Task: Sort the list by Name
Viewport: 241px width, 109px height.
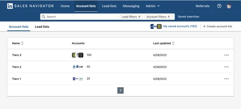Action: [18, 43]
